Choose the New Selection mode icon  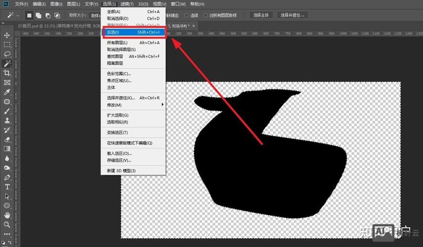pyautogui.click(x=29, y=15)
